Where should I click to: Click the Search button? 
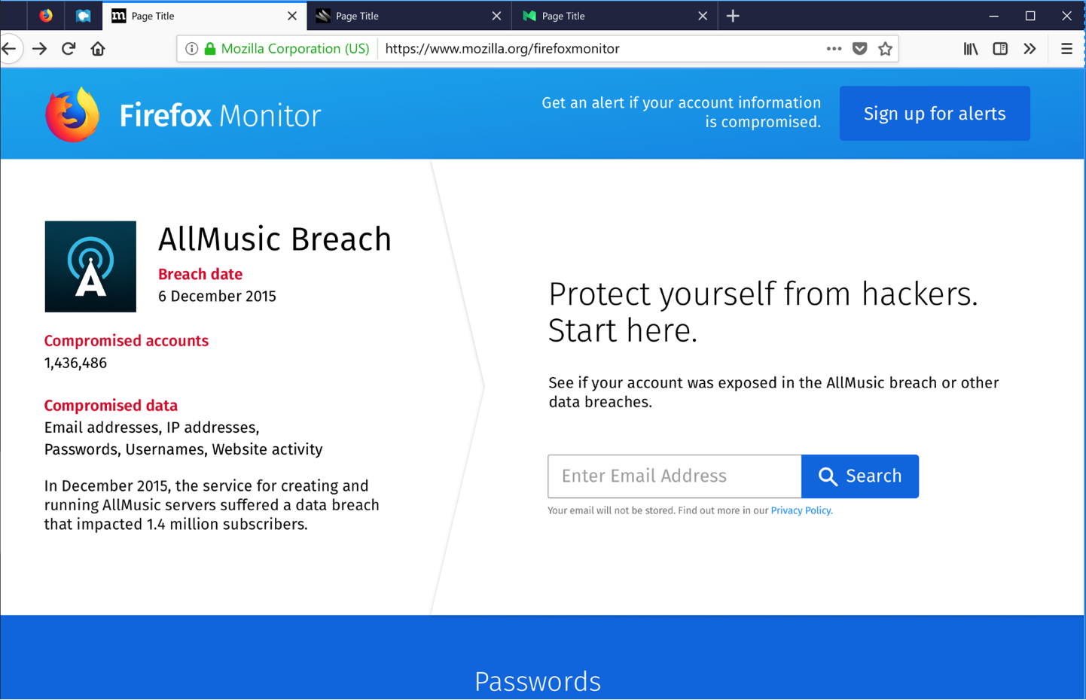click(860, 476)
